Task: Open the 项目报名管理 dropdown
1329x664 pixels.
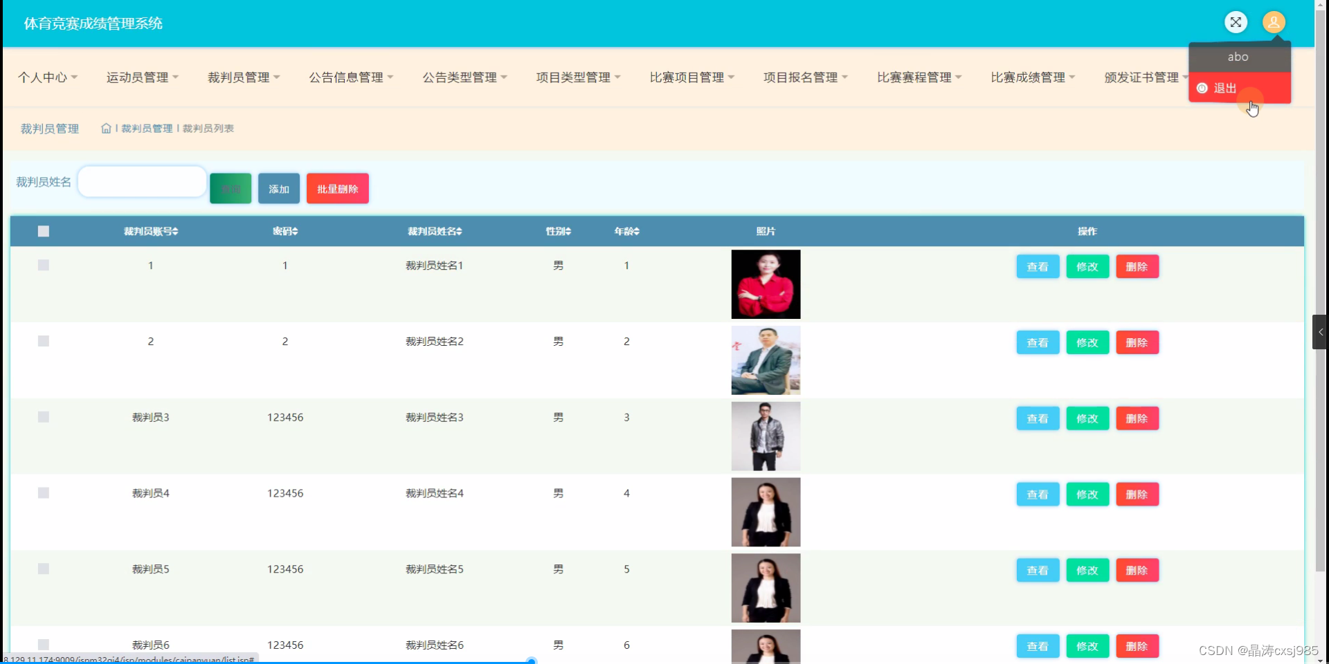Action: [805, 77]
